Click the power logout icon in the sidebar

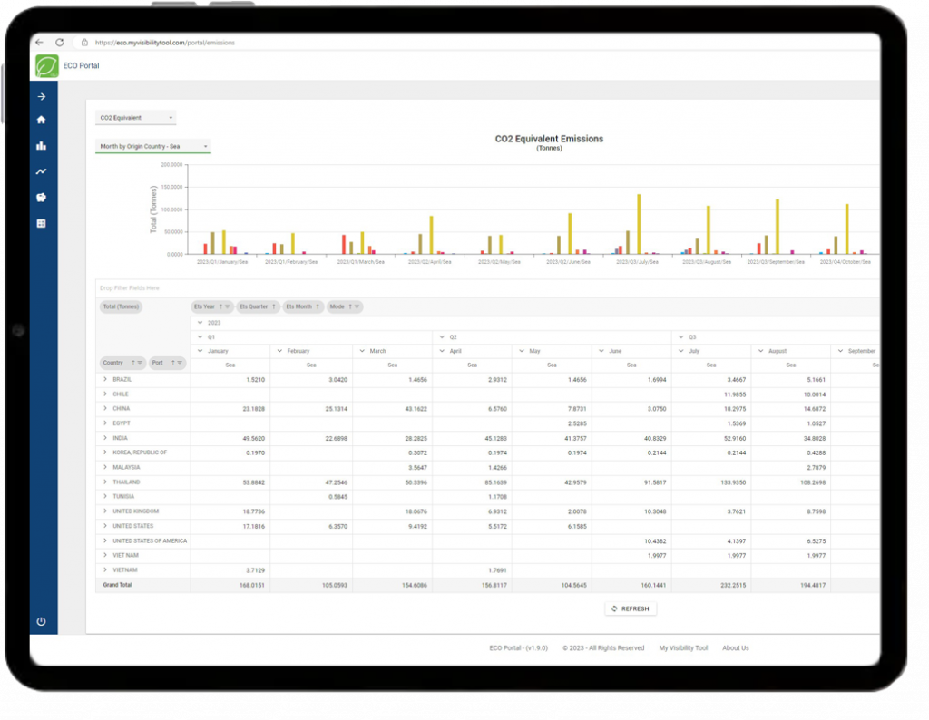coord(41,622)
